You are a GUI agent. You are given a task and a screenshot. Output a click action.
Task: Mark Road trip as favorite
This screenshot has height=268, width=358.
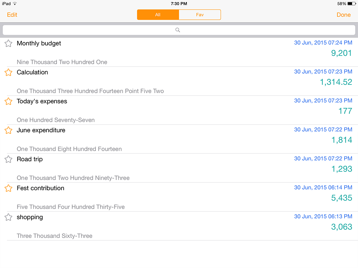pos(8,159)
